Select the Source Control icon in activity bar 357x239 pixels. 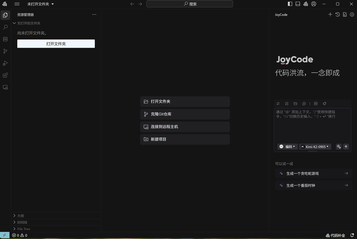[5, 51]
